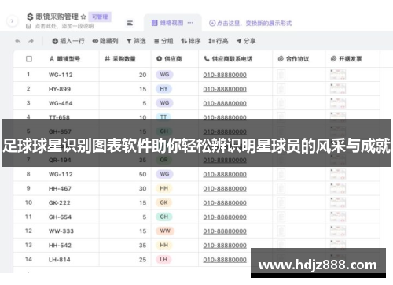
Task: Open agreement file icon in GK-222 row
Action: pyautogui.click(x=281, y=202)
